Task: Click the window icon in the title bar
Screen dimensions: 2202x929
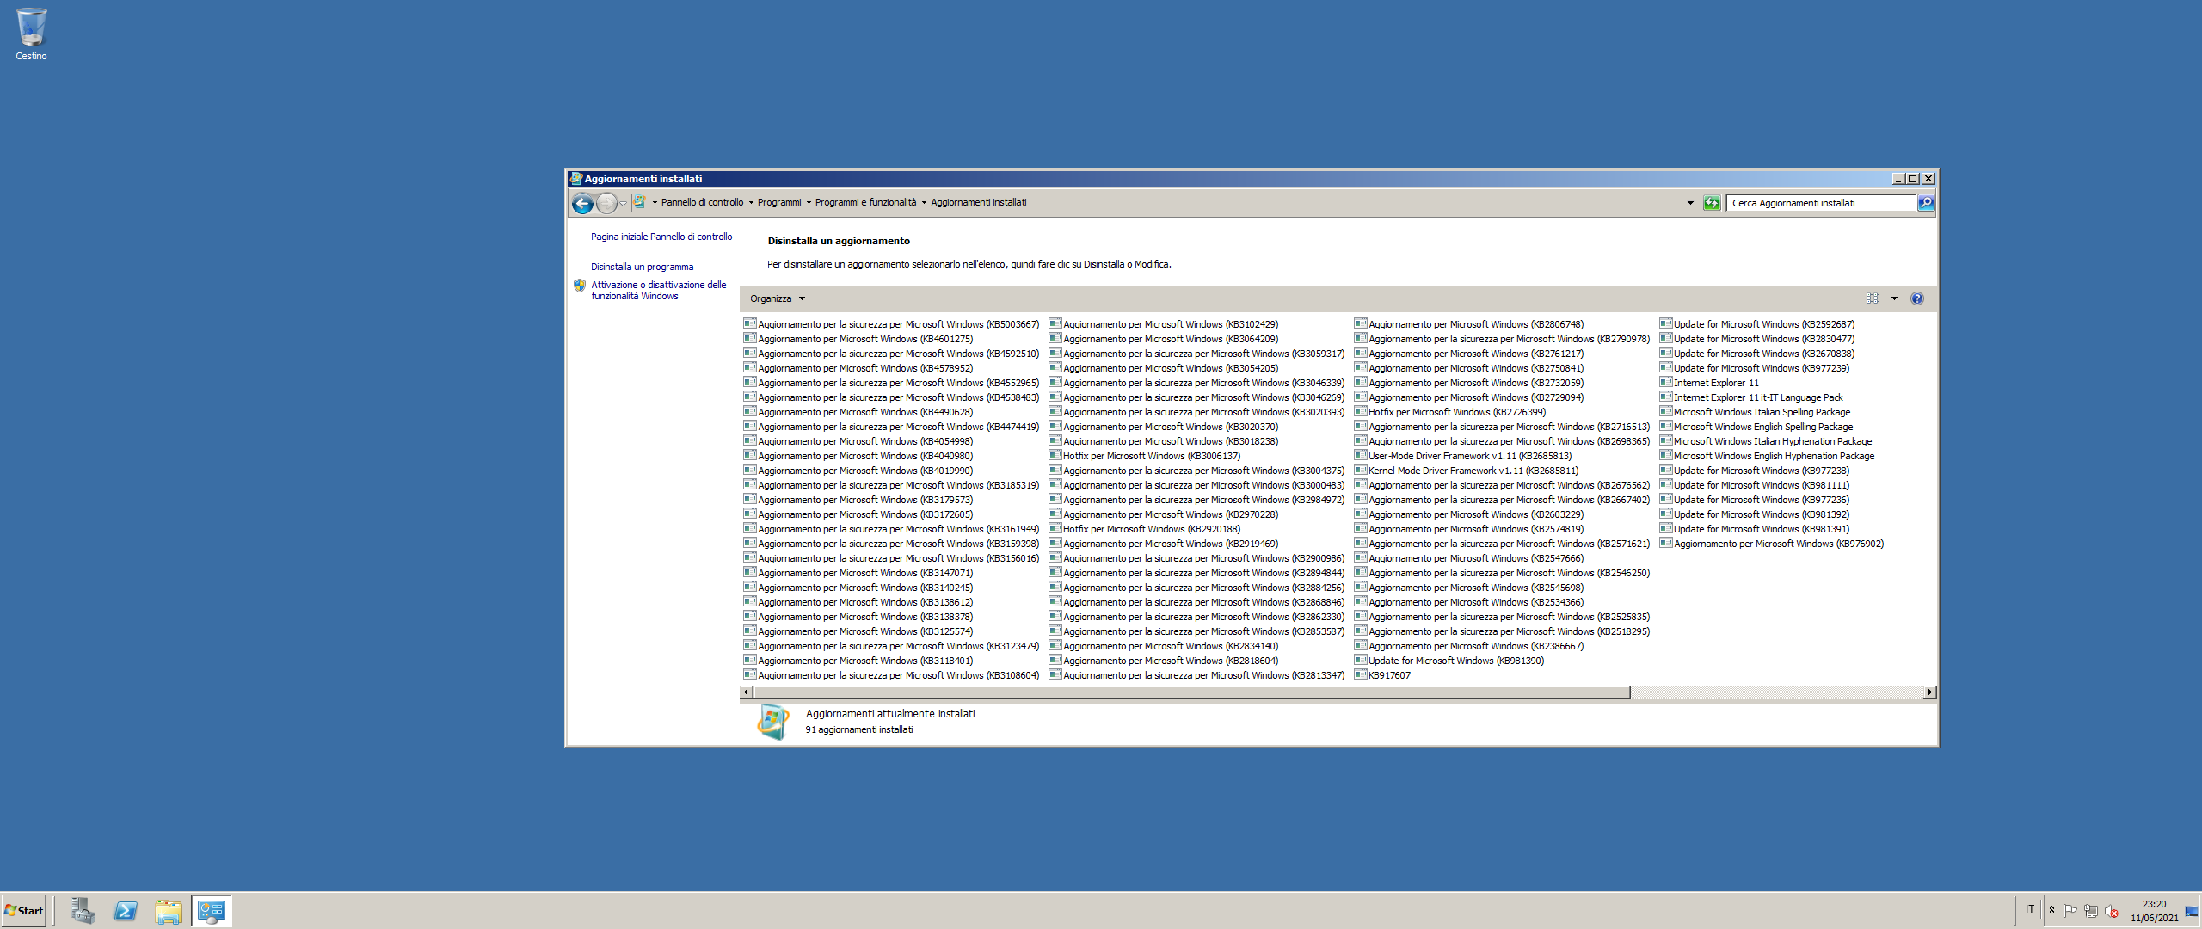Action: click(576, 179)
